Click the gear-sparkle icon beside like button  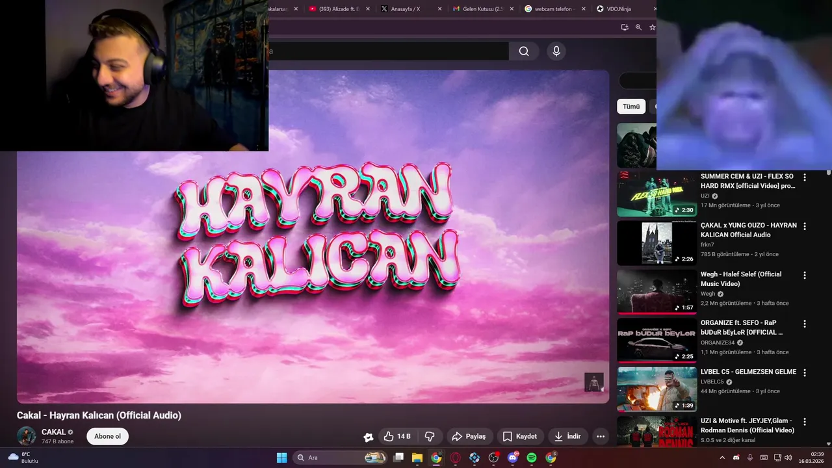point(369,437)
